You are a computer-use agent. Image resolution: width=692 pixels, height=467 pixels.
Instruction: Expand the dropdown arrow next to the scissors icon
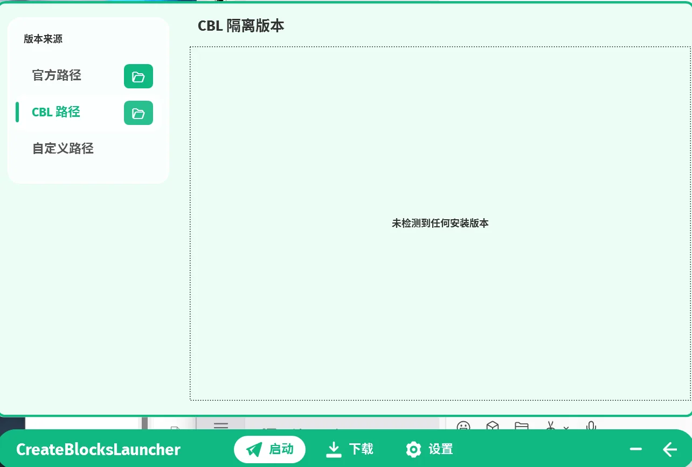coord(566,428)
